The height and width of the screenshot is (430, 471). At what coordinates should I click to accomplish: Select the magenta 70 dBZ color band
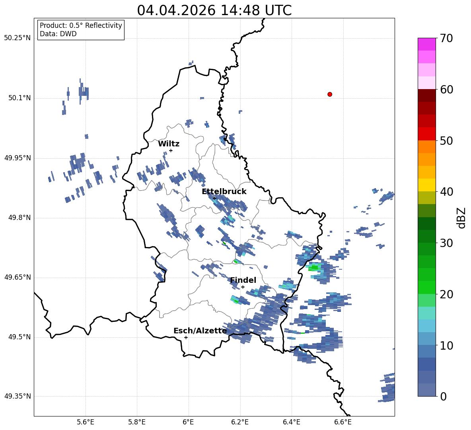click(426, 44)
